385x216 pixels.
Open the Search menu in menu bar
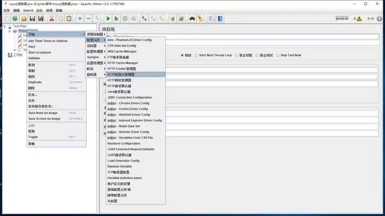(x=28, y=11)
